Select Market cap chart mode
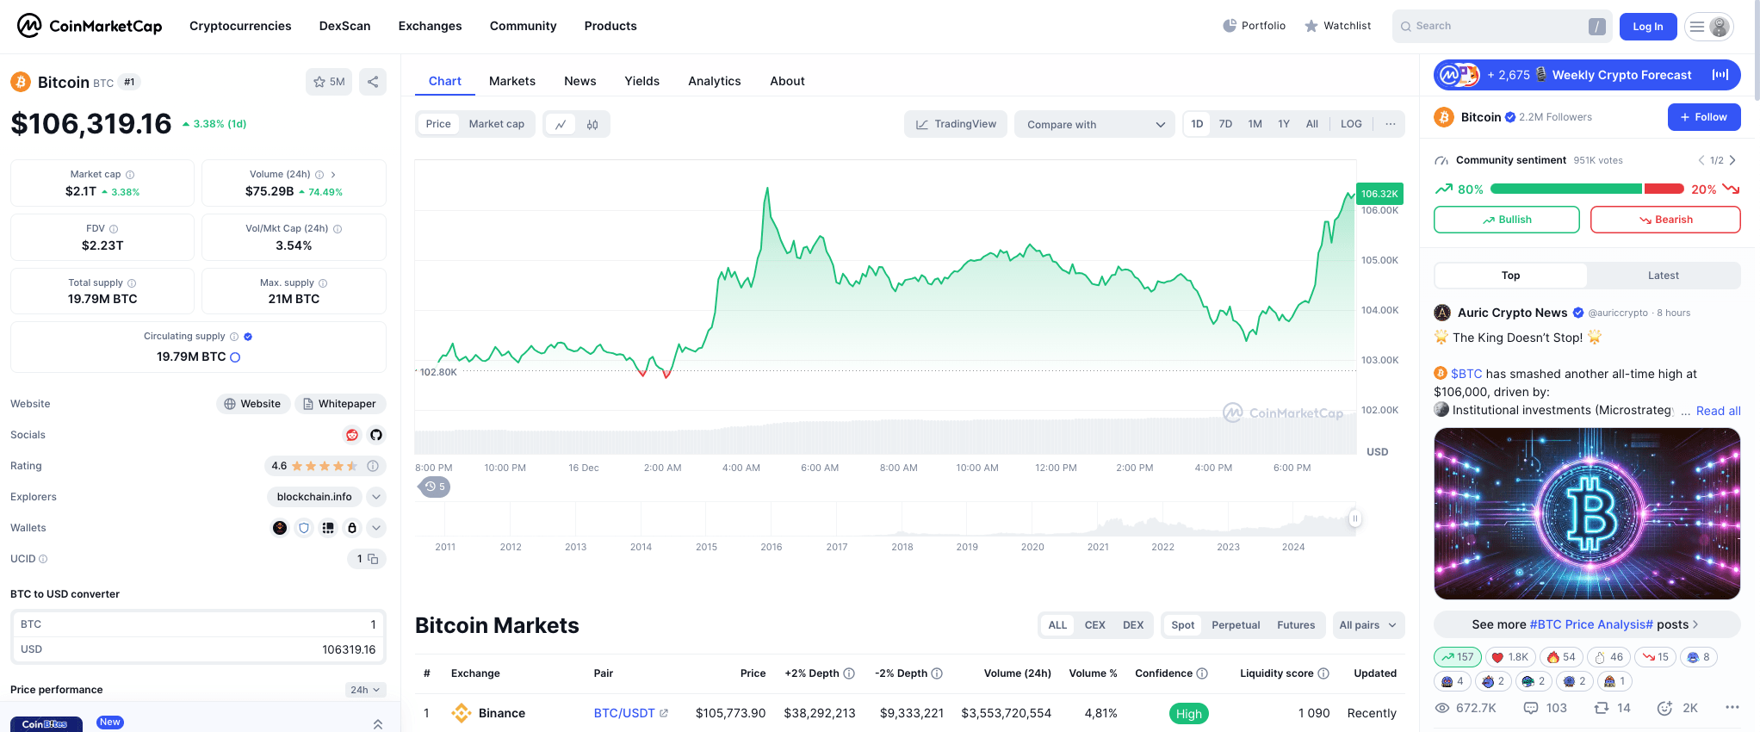1760x732 pixels. (497, 124)
